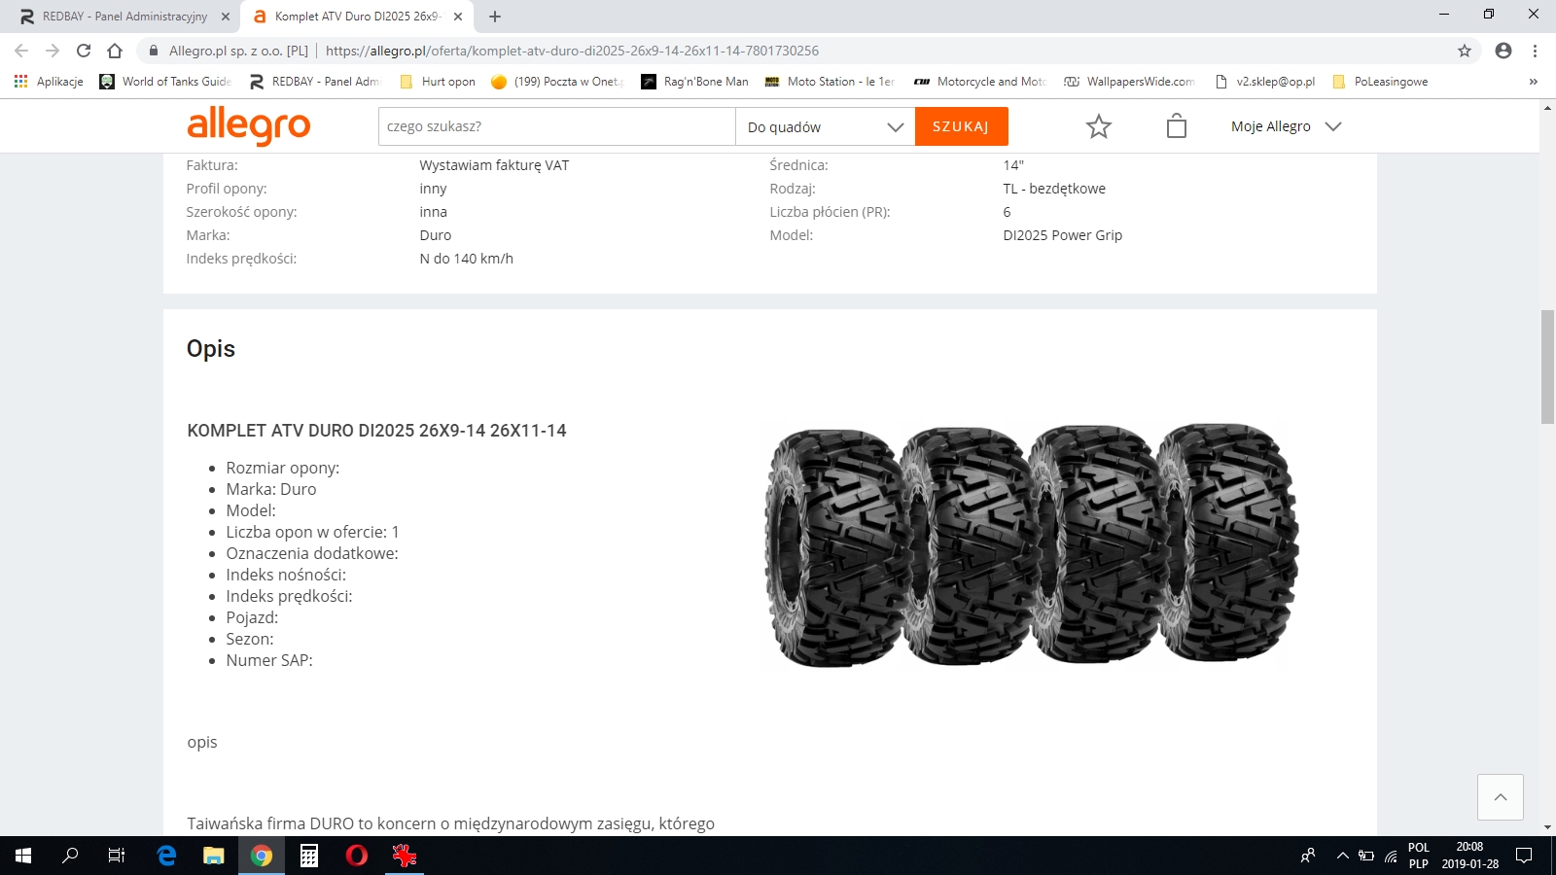Expand the 'Do quadów' category dropdown
Image resolution: width=1556 pixels, height=875 pixels.
point(825,126)
